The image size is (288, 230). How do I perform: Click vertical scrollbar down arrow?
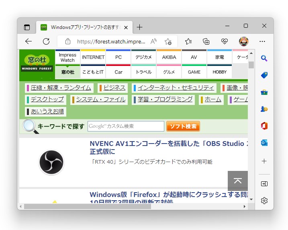pos(251,199)
